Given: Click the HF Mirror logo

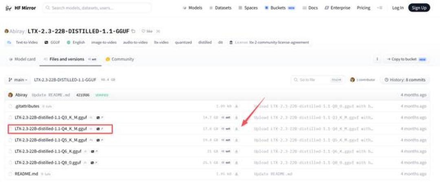Looking at the screenshot, I should coord(21,8).
